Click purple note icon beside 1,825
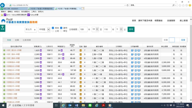This screenshot has width=192, height=108. pyautogui.click(x=41, y=50)
